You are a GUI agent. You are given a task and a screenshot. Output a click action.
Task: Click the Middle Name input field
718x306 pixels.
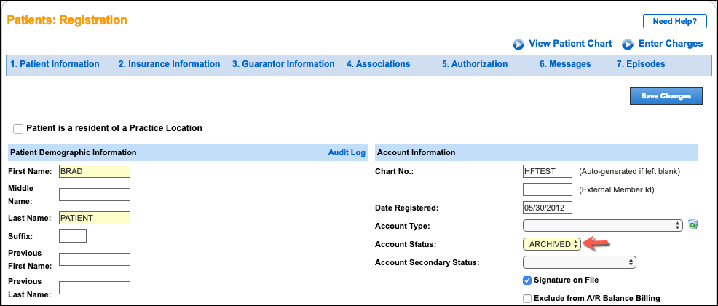[x=95, y=195]
